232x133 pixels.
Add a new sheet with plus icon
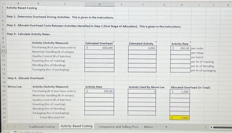coord(166,127)
